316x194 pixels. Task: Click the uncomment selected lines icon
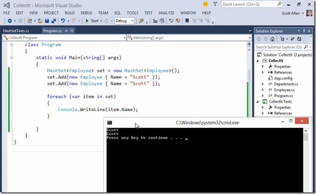click(x=178, y=21)
